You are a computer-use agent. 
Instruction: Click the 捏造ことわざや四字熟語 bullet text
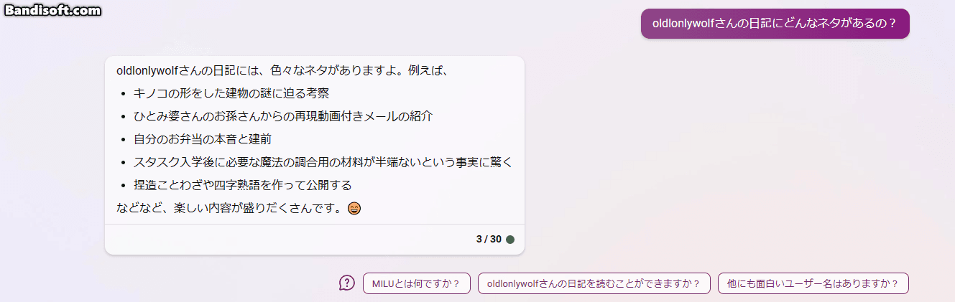[243, 185]
